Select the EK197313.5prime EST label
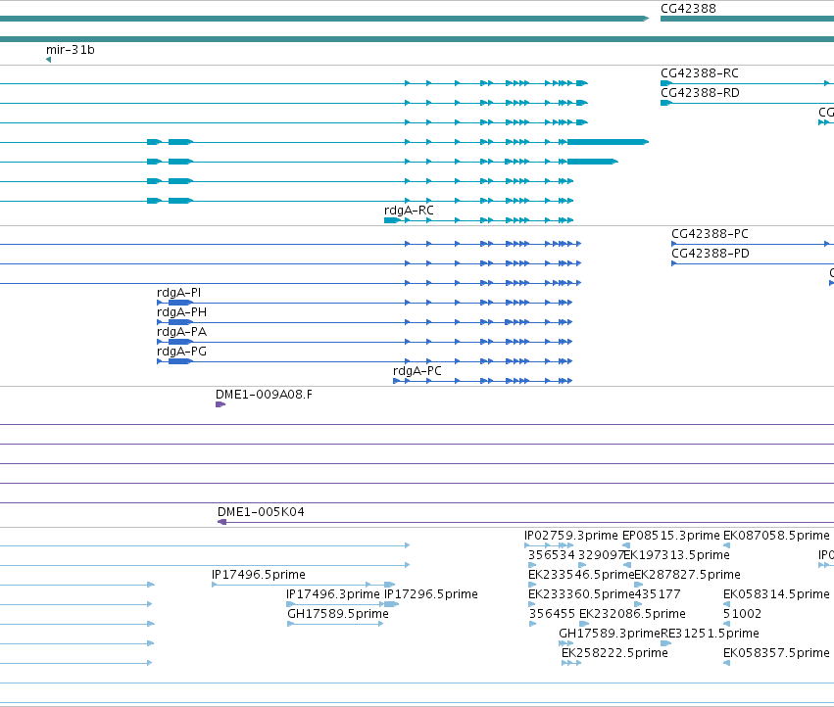This screenshot has width=834, height=707. coord(676,555)
